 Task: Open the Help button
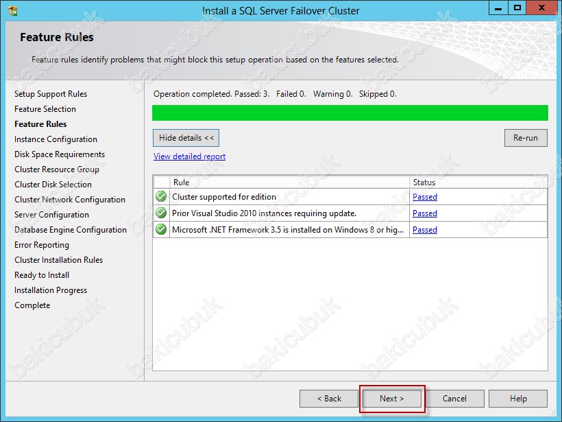click(x=518, y=399)
